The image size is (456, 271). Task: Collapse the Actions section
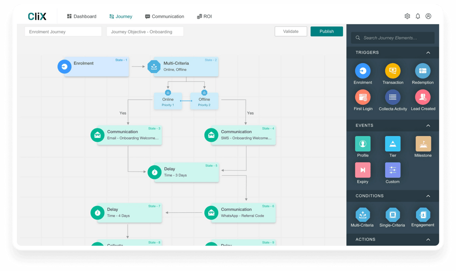(x=428, y=240)
